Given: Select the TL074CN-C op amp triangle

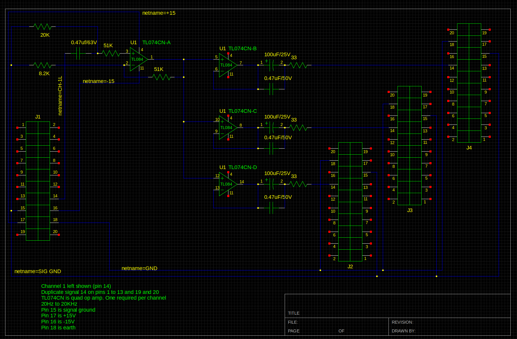Looking at the screenshot, I should pyautogui.click(x=228, y=128).
